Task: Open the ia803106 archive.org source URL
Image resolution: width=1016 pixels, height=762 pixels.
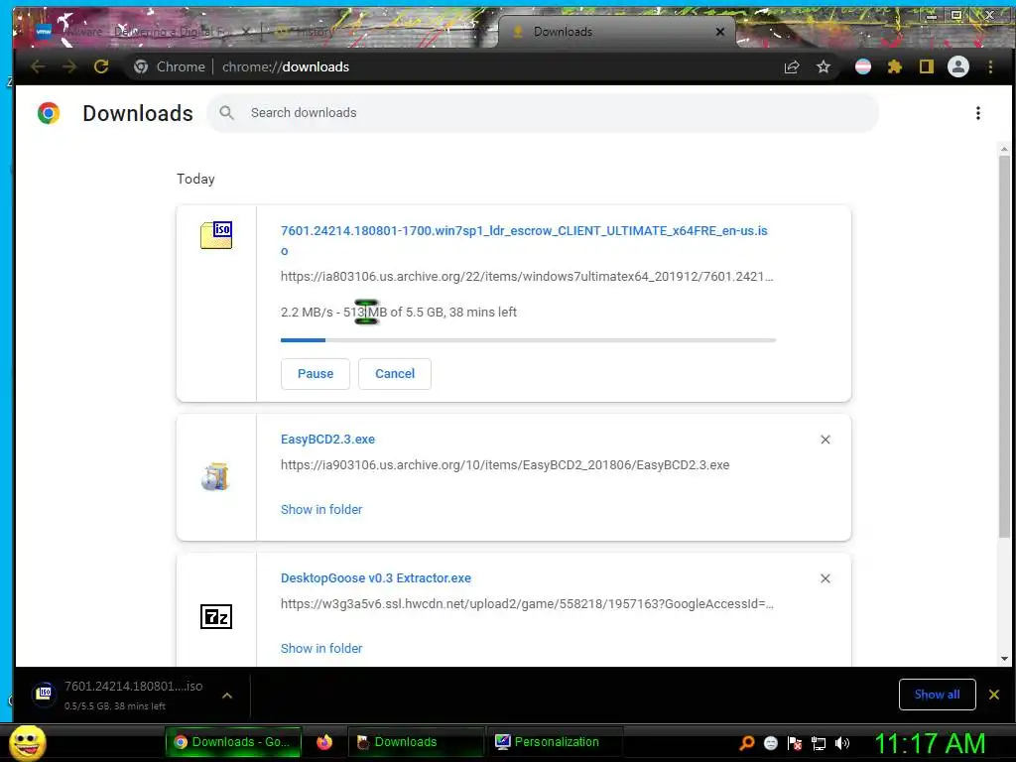Action: coord(527,277)
